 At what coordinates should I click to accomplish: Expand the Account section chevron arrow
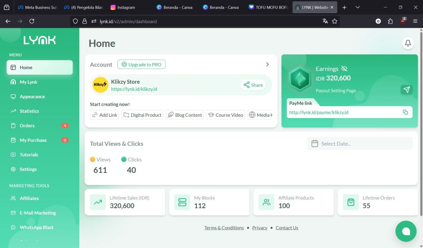click(267, 64)
